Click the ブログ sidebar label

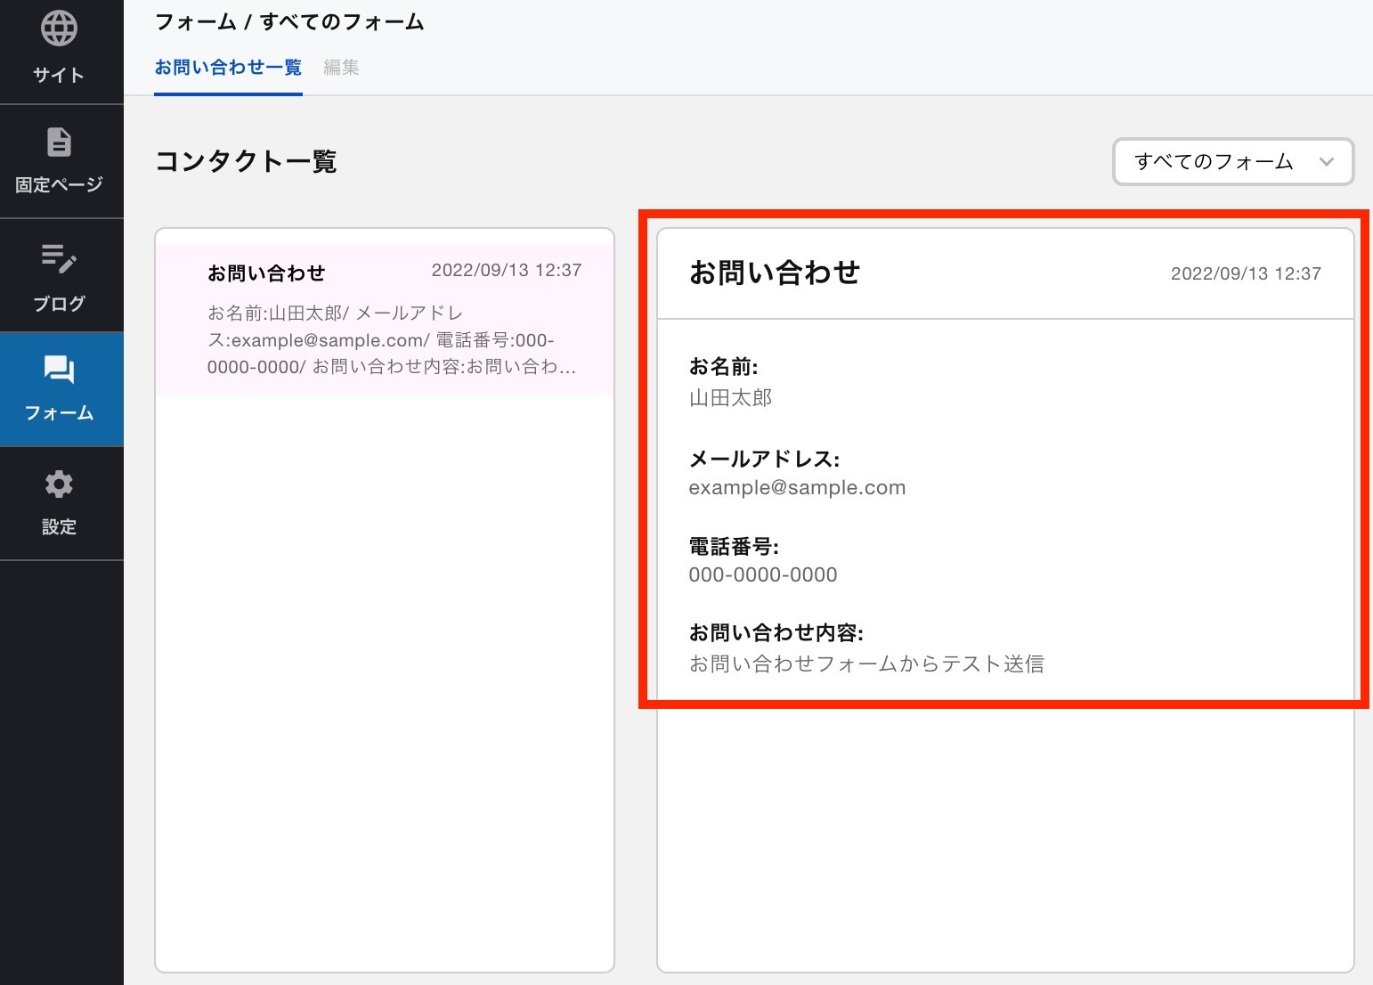[x=59, y=303]
